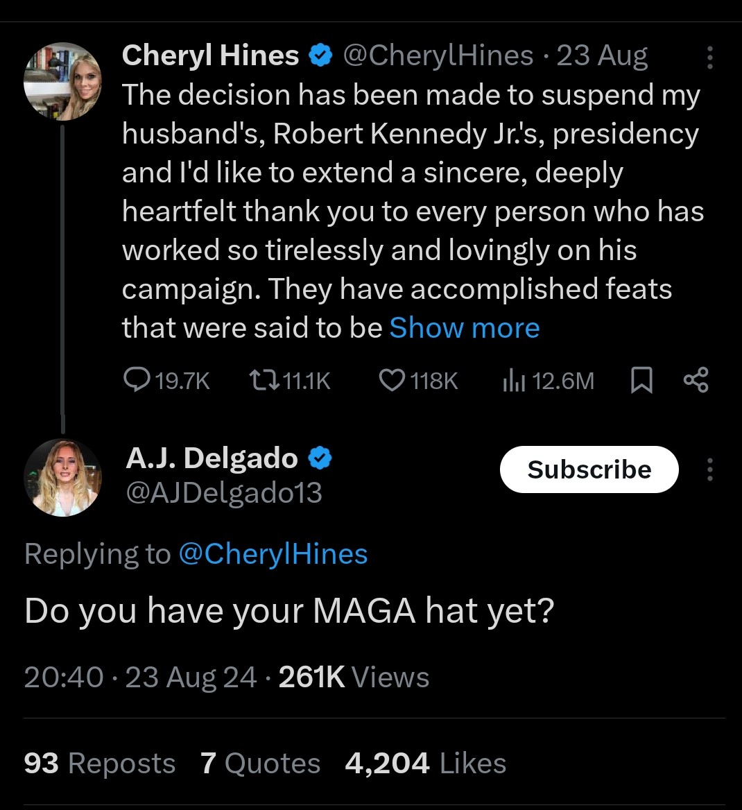Open the @CherylHines mention link in reply
Viewport: 742px width, 810px height.
273,554
